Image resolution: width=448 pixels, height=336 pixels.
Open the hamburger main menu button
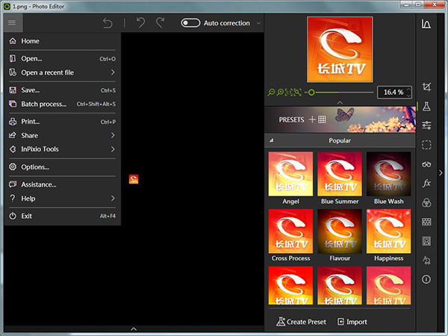tap(12, 22)
